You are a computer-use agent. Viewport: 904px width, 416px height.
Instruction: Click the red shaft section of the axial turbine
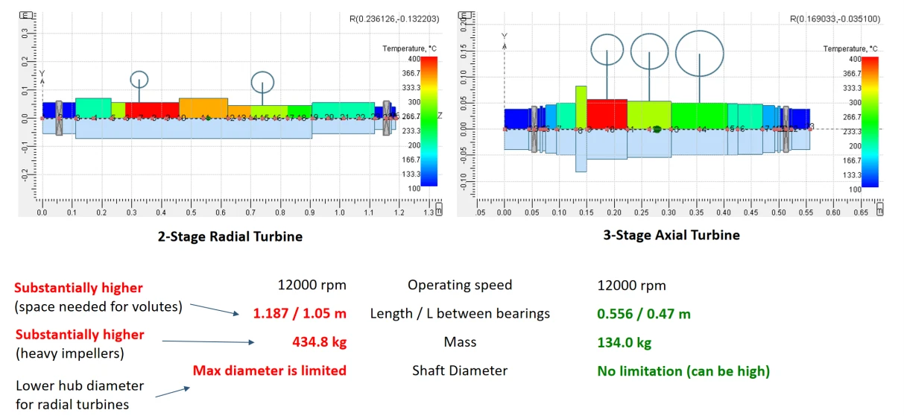(607, 113)
